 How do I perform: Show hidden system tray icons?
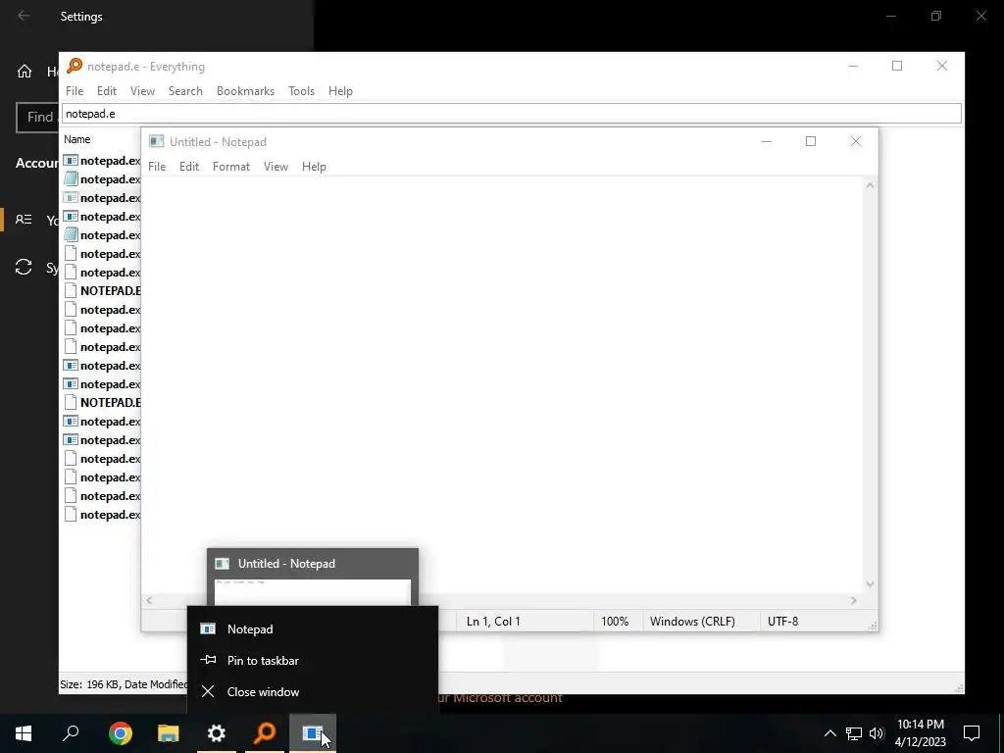(x=829, y=733)
